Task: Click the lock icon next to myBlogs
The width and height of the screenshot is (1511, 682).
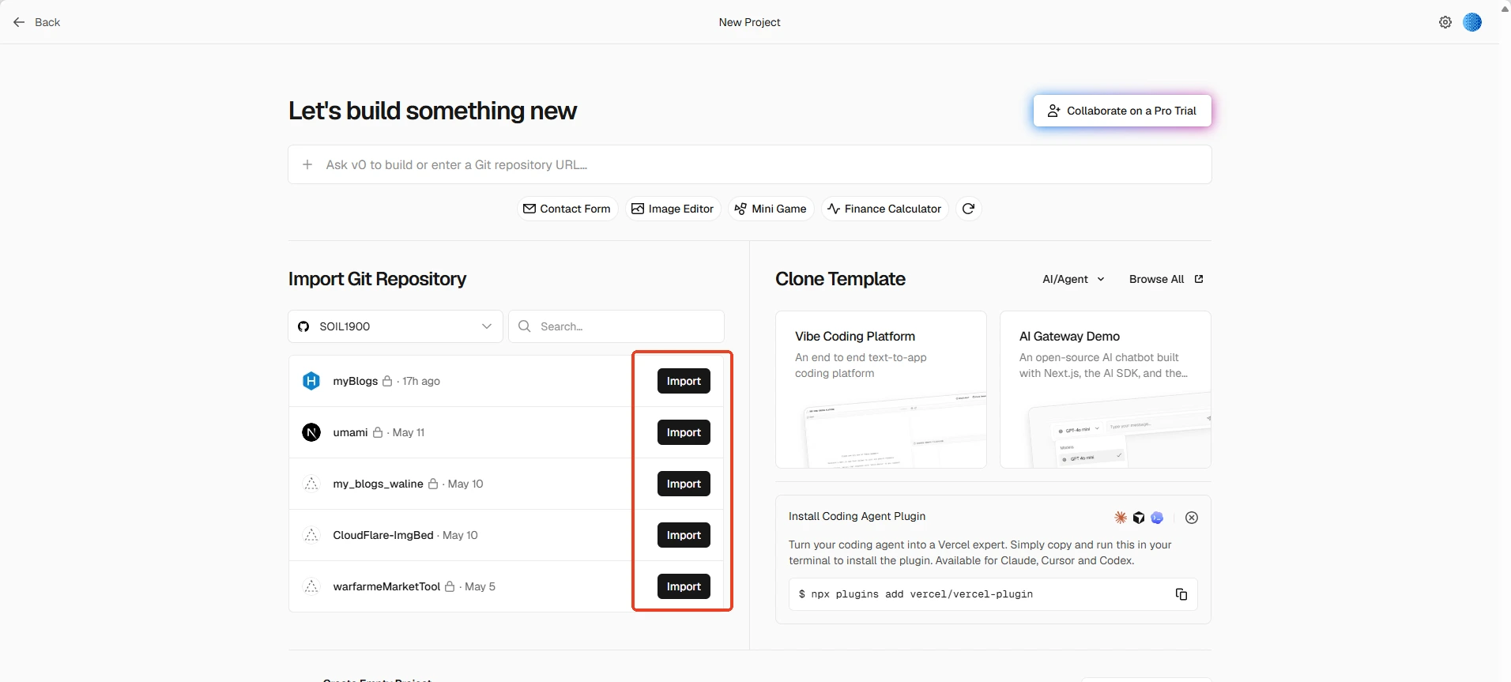Action: pyautogui.click(x=387, y=381)
